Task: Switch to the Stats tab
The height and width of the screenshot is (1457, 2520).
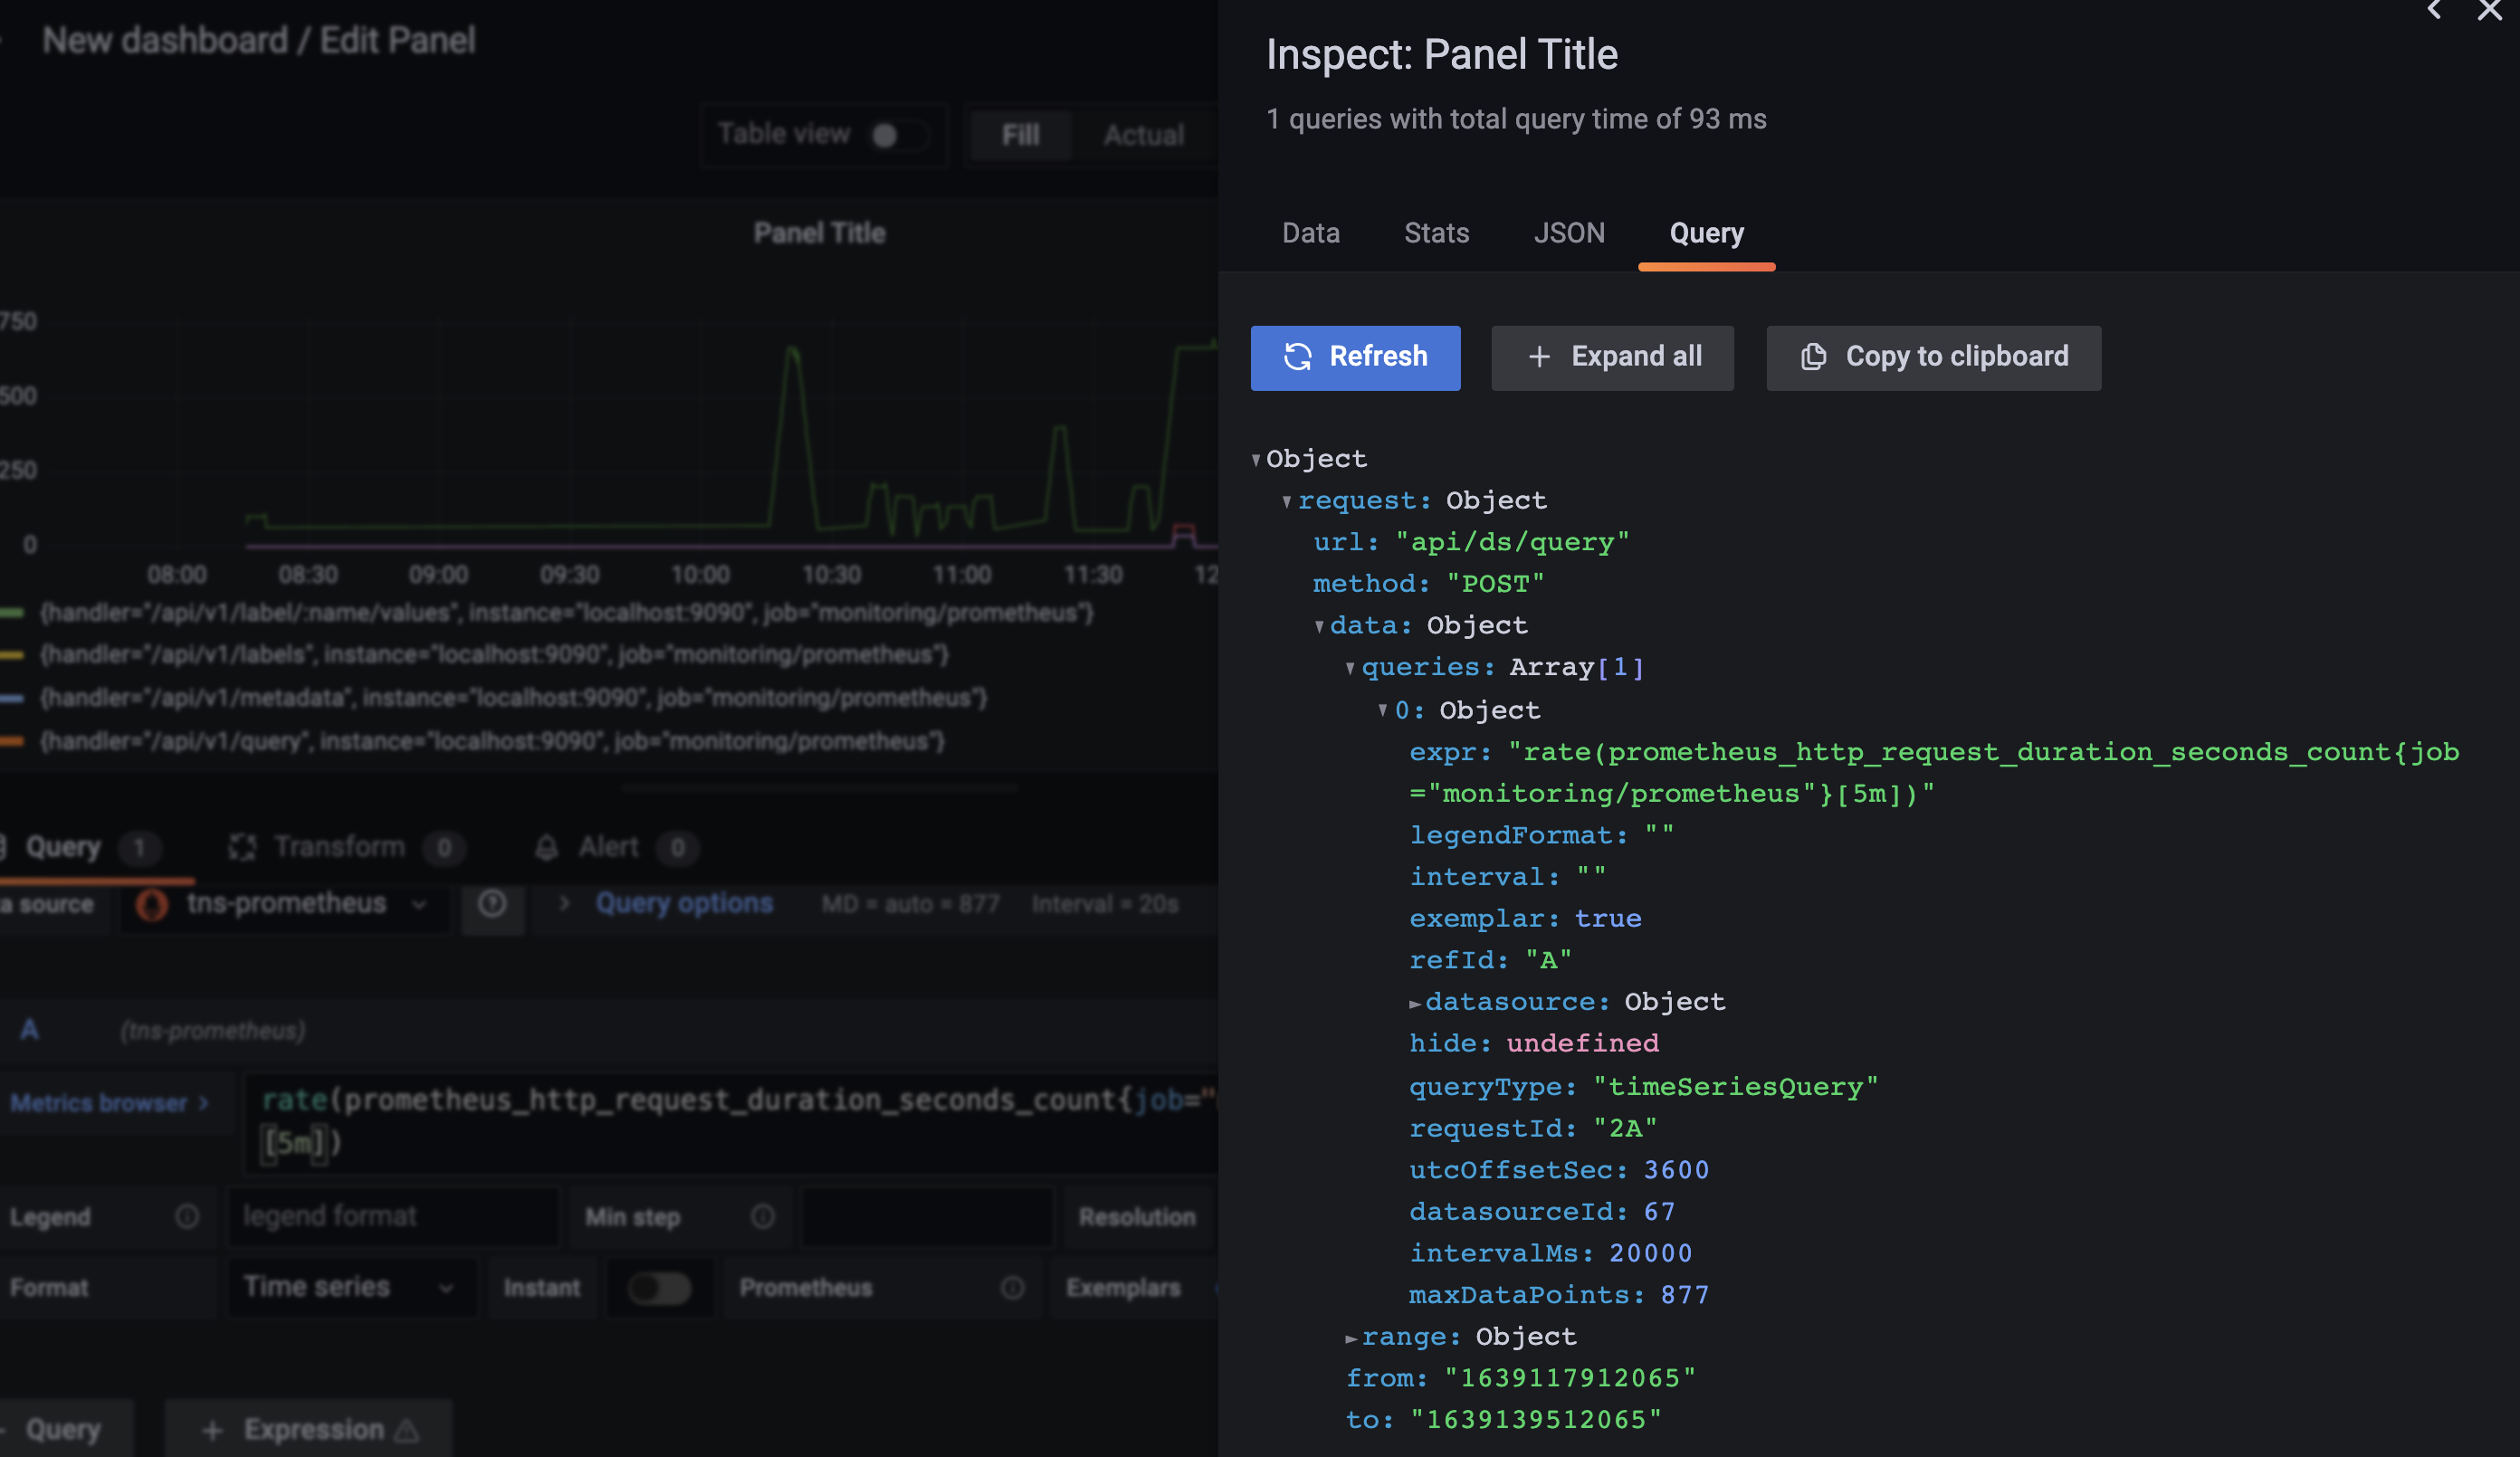Action: click(x=1436, y=233)
